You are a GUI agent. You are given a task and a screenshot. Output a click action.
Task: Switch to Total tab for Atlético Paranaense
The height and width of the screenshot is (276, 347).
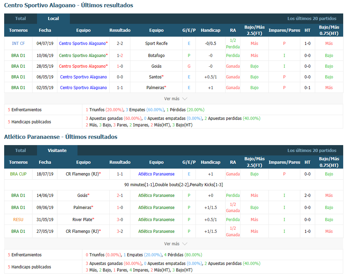click(x=20, y=150)
